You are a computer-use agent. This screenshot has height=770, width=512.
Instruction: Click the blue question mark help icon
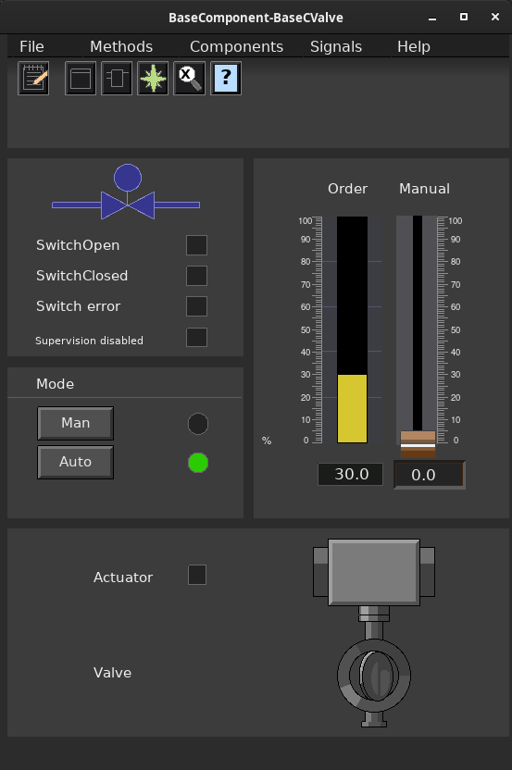(226, 78)
